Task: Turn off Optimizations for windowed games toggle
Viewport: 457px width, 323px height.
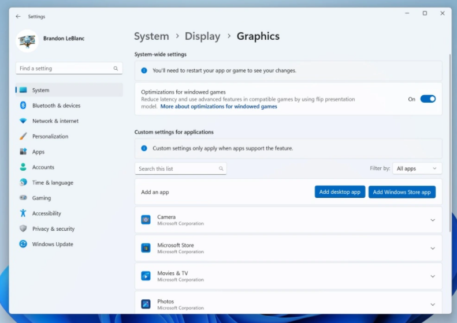Action: [428, 99]
